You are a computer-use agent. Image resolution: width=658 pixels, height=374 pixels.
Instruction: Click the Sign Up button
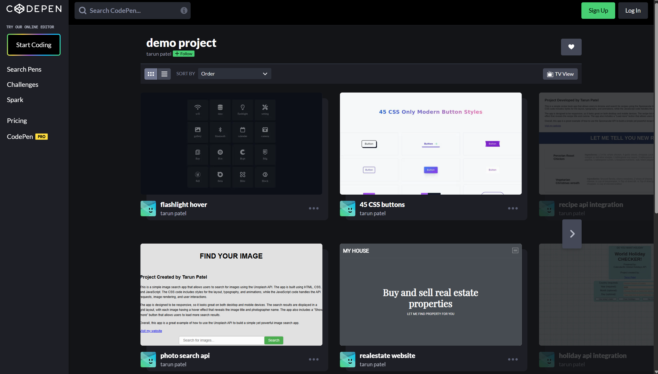tap(598, 11)
